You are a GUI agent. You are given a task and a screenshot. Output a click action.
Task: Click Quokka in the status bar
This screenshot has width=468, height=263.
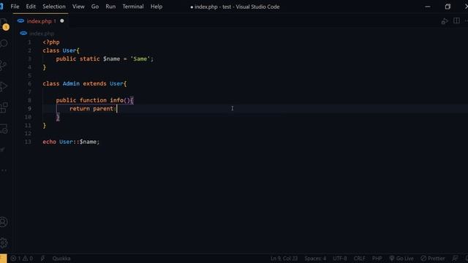(x=61, y=259)
